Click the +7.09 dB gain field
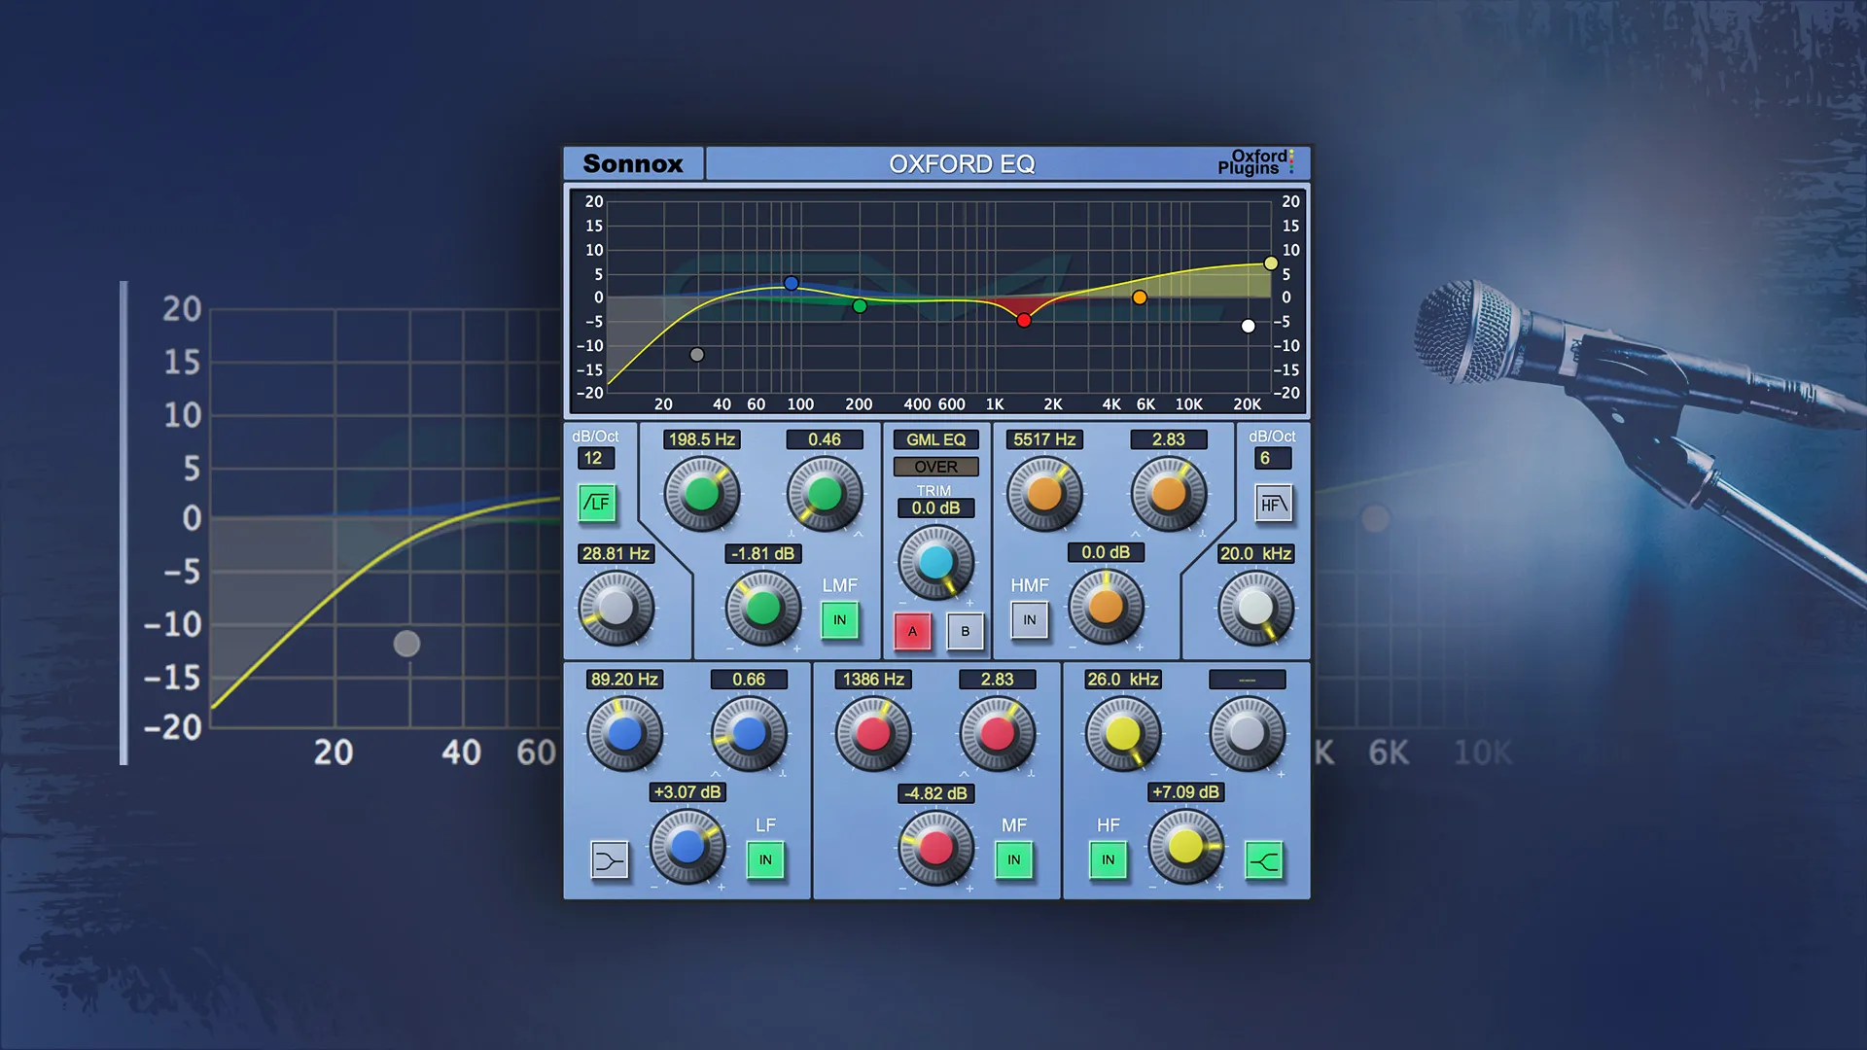The width and height of the screenshot is (1867, 1050). click(1185, 793)
